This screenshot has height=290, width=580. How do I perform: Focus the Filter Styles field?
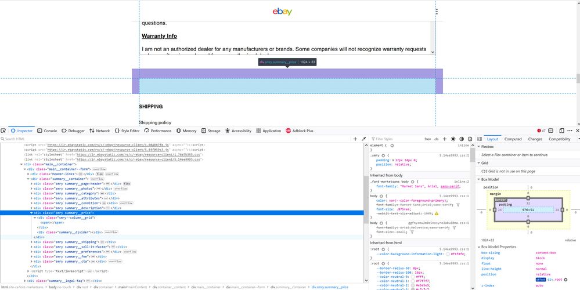pyautogui.click(x=396, y=139)
